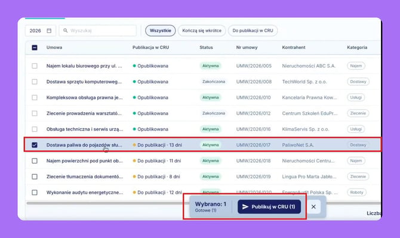This screenshot has height=238, width=400.
Task: Click the Roboty category tag
Action: 356,193
